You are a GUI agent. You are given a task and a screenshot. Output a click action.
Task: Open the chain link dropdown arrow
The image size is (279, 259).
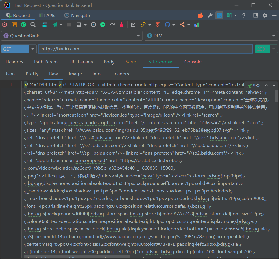[150, 25]
